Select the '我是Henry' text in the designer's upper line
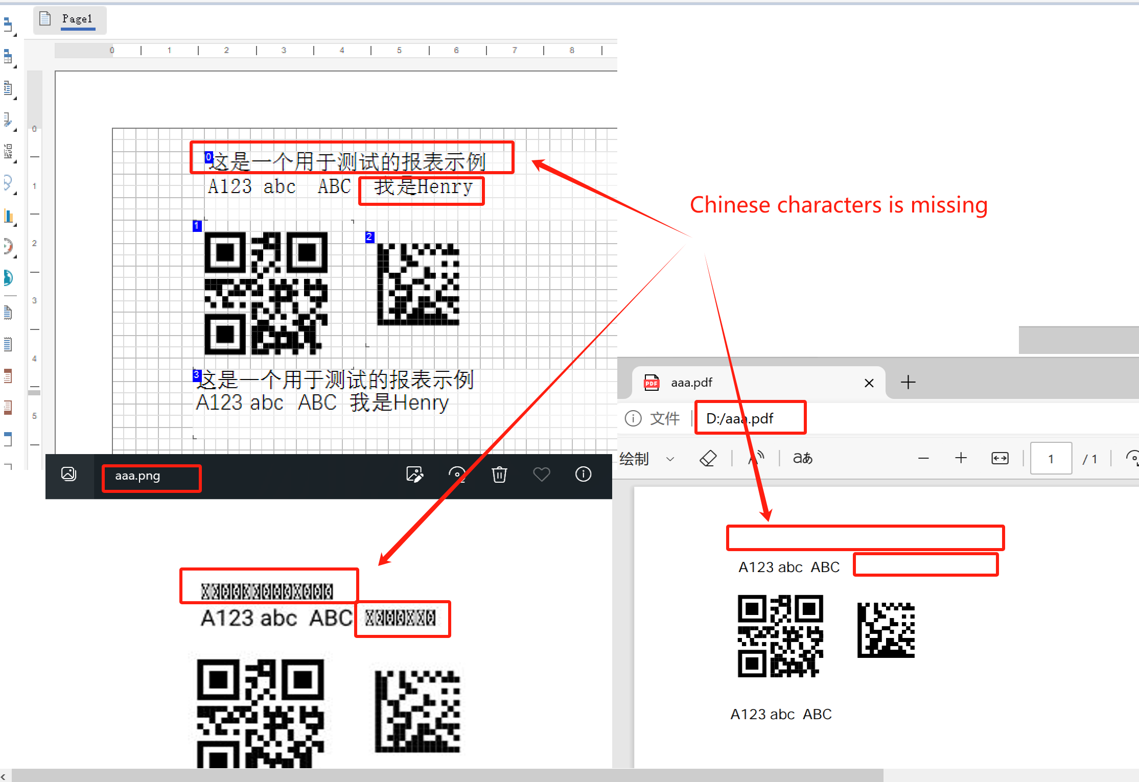 click(x=423, y=186)
